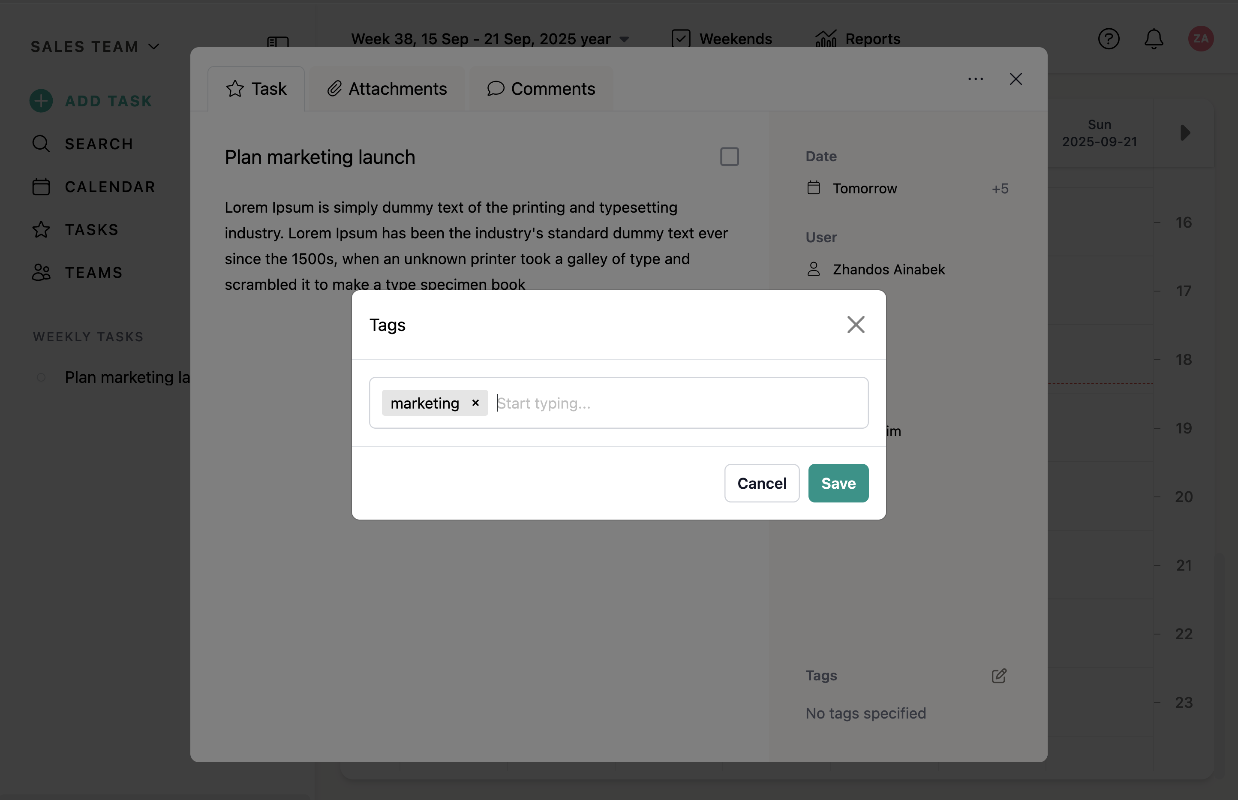Click the sidebar panel toggle icon
Screen dimensions: 1238x800
pos(278,42)
